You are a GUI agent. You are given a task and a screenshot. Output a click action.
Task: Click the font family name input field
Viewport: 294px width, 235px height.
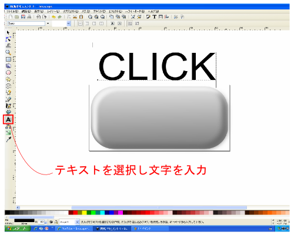[26, 23]
